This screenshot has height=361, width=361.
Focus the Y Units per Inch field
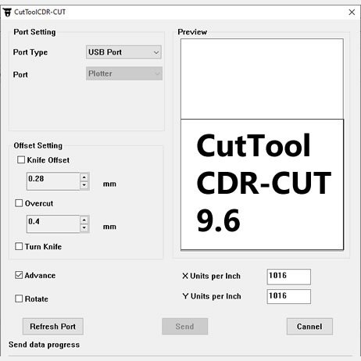click(x=289, y=296)
